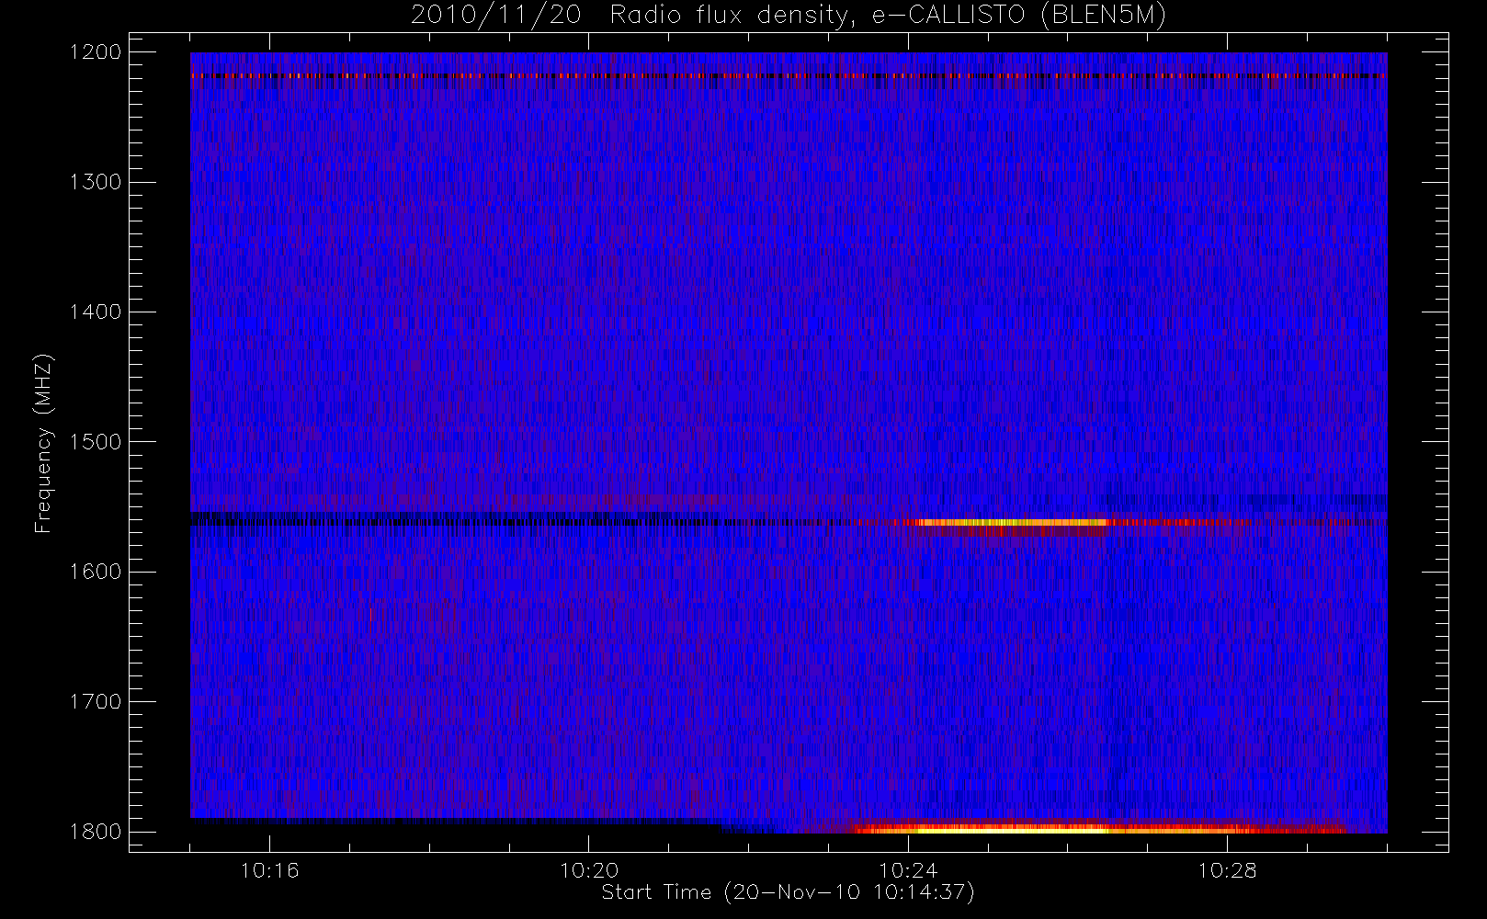This screenshot has height=919, width=1487.
Task: Select the 1300 frequency tick label
Action: 96,182
